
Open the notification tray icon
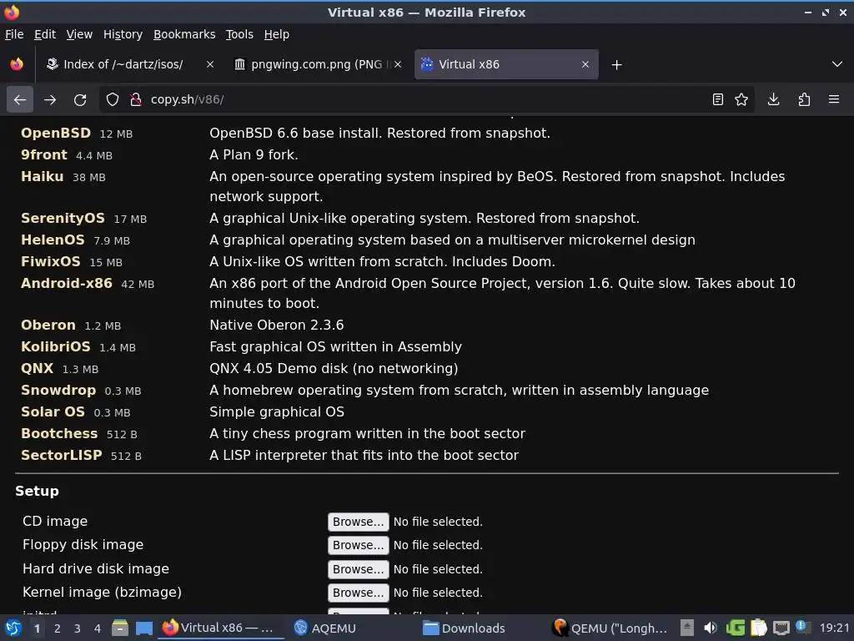click(x=802, y=627)
